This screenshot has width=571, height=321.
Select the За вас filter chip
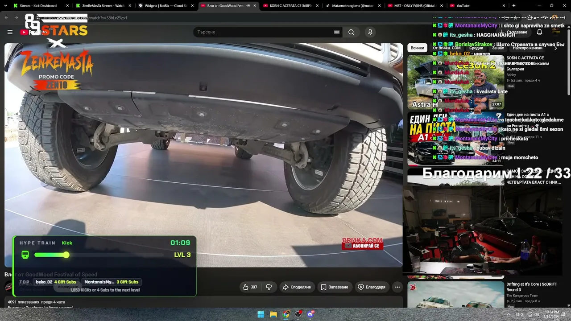point(498,48)
